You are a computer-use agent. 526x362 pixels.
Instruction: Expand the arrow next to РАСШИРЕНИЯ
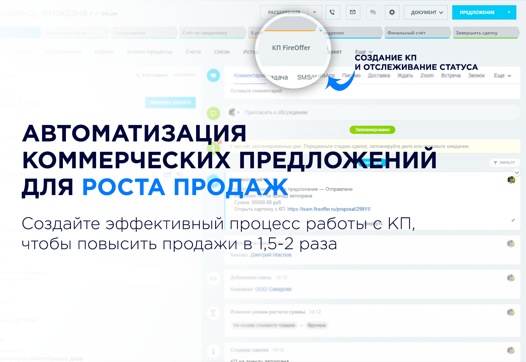click(315, 12)
